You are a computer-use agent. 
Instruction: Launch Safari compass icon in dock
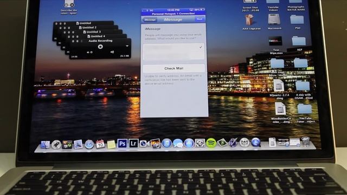click(x=89, y=145)
